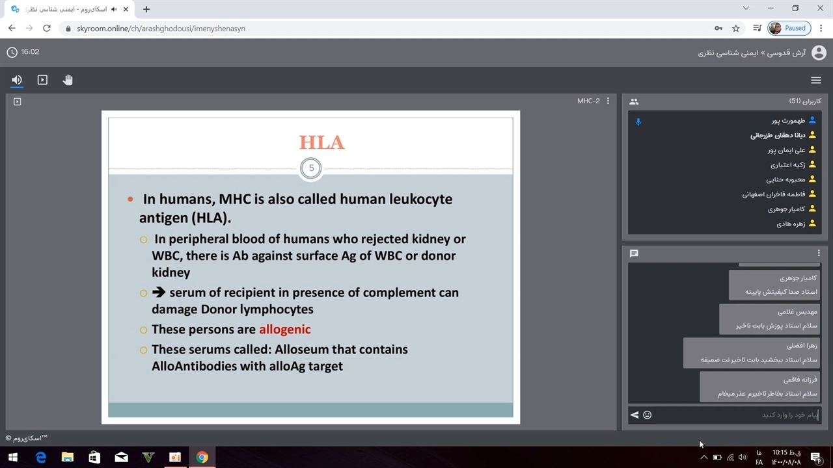Open the emoji picker in chat
Viewport: 833px width, 468px height.
(x=648, y=415)
